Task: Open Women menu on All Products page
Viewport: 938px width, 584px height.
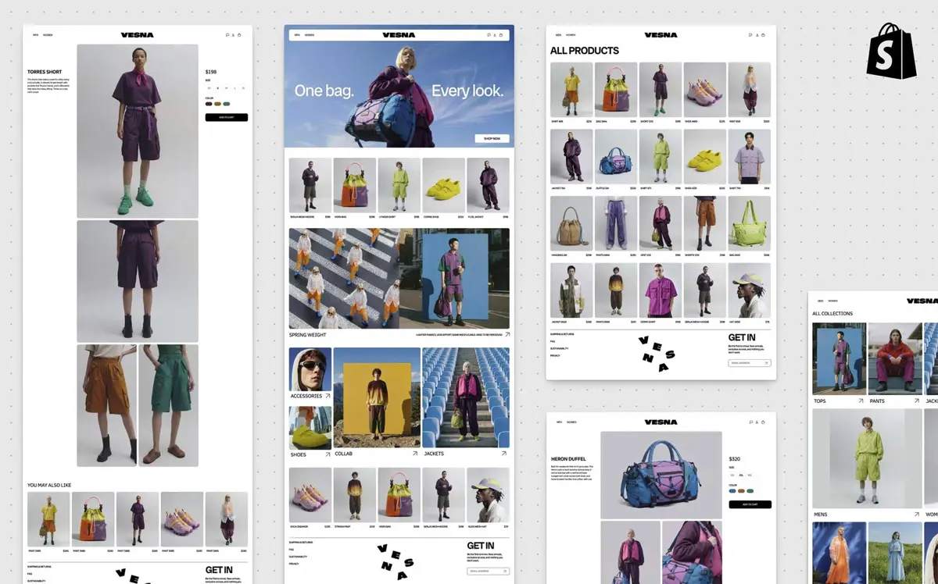Action: [x=571, y=35]
